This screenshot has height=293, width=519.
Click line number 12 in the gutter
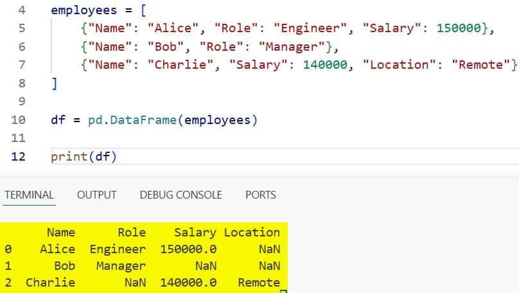pyautogui.click(x=18, y=157)
